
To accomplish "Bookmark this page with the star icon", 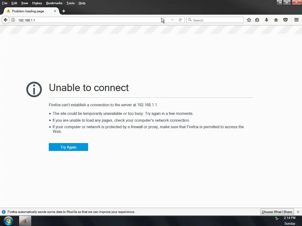I will (249, 20).
